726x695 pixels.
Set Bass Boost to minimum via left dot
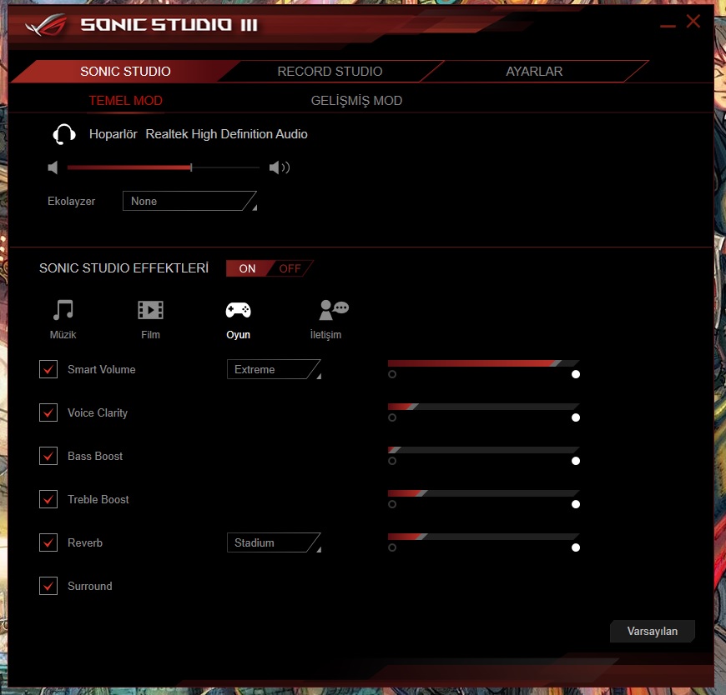[392, 461]
